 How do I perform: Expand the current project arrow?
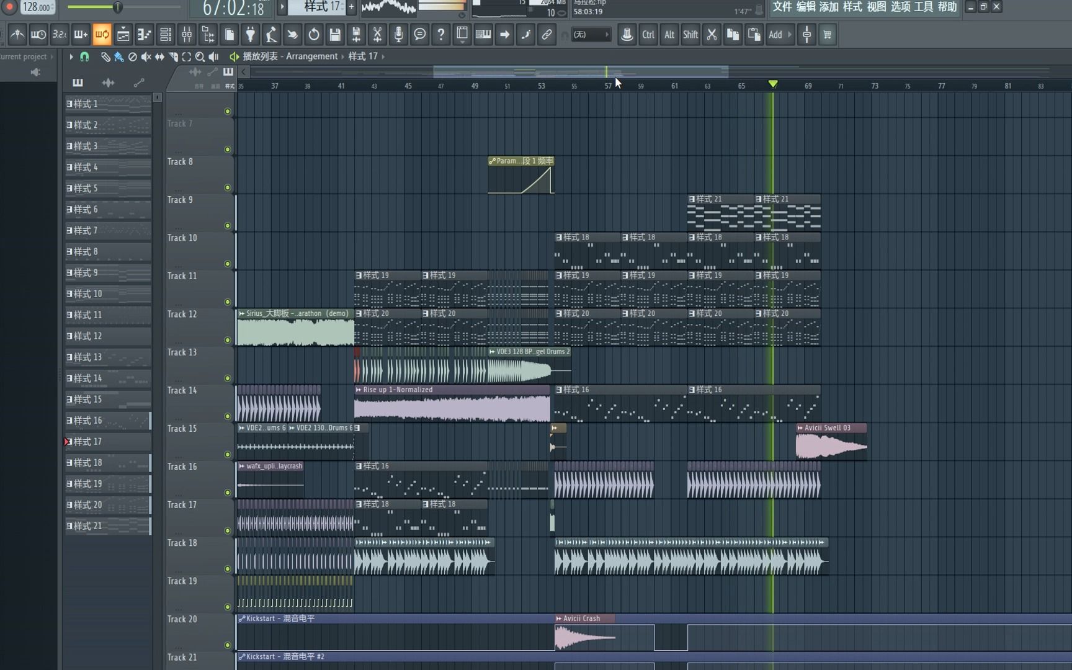point(52,56)
